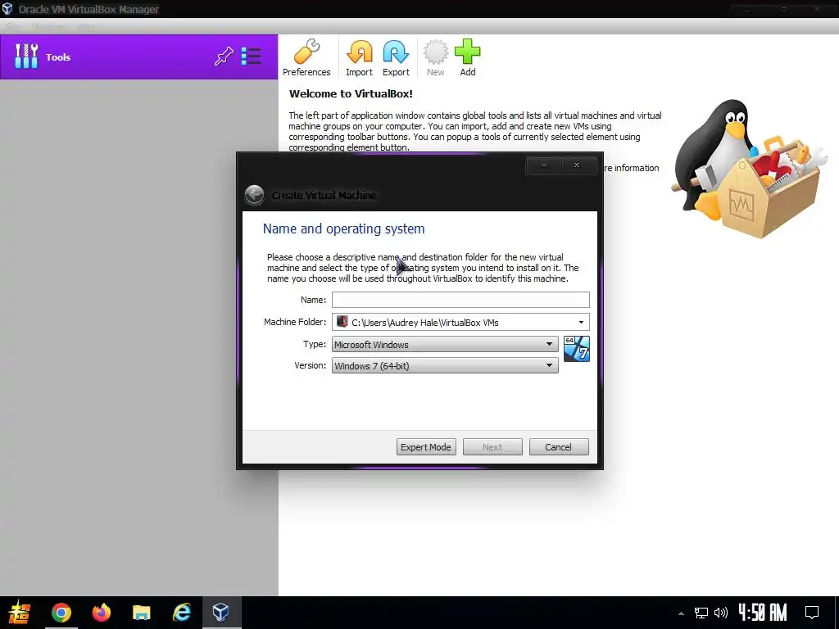Launch Firefox from the taskbar

click(x=101, y=613)
